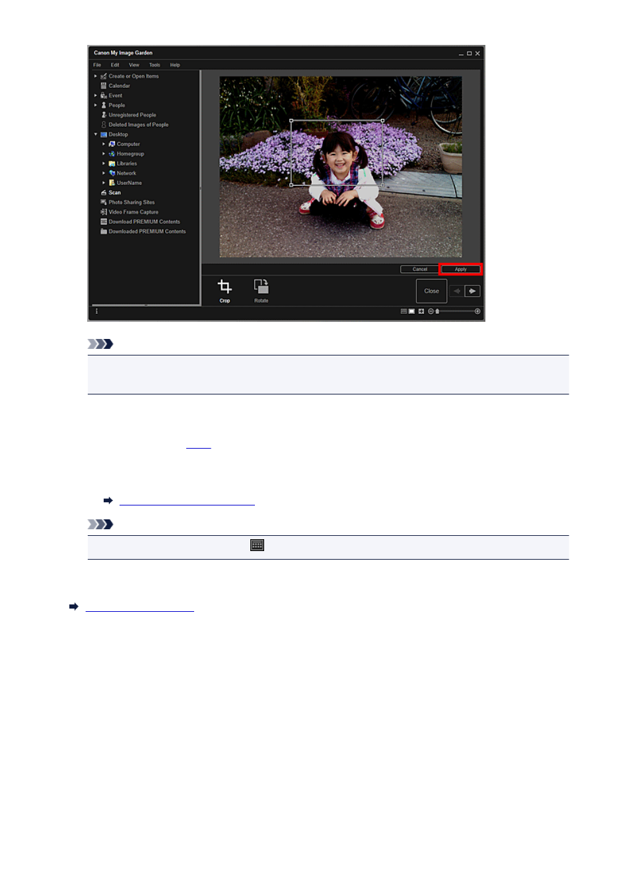Viewport: 630px width, 892px height.
Task: Click the Libraries folder icon
Action: [112, 163]
